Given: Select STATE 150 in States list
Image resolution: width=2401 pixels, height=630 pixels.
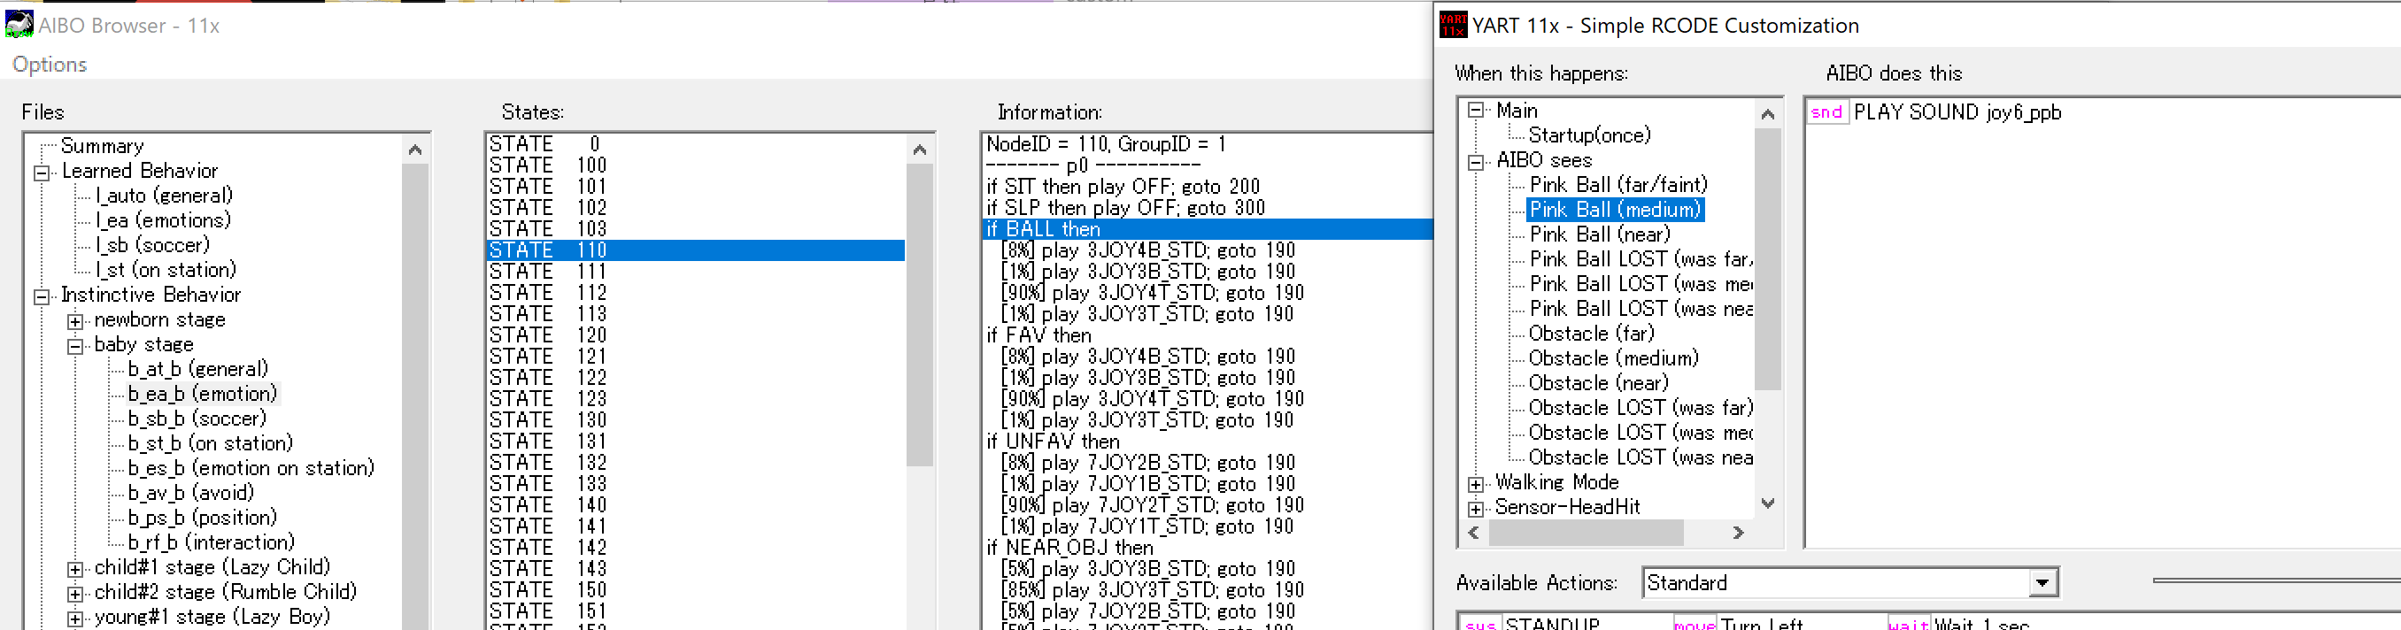Looking at the screenshot, I should point(695,590).
